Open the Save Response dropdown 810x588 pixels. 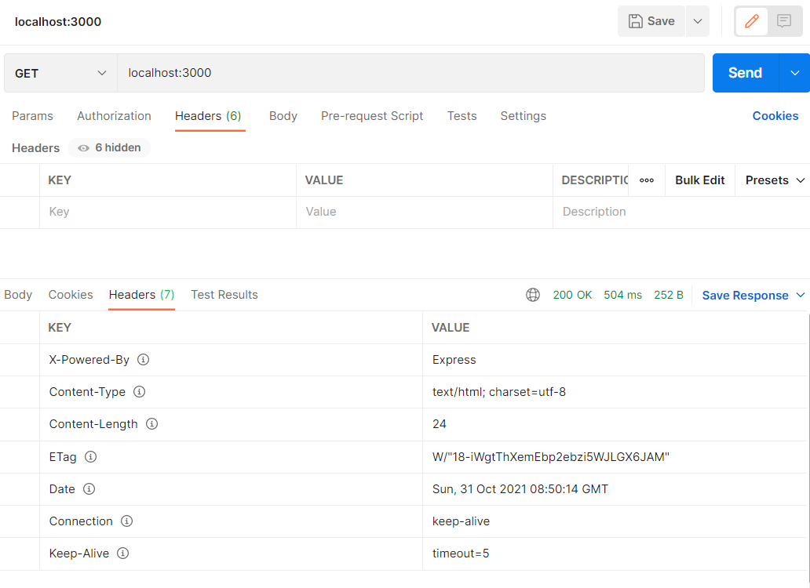pyautogui.click(x=753, y=295)
